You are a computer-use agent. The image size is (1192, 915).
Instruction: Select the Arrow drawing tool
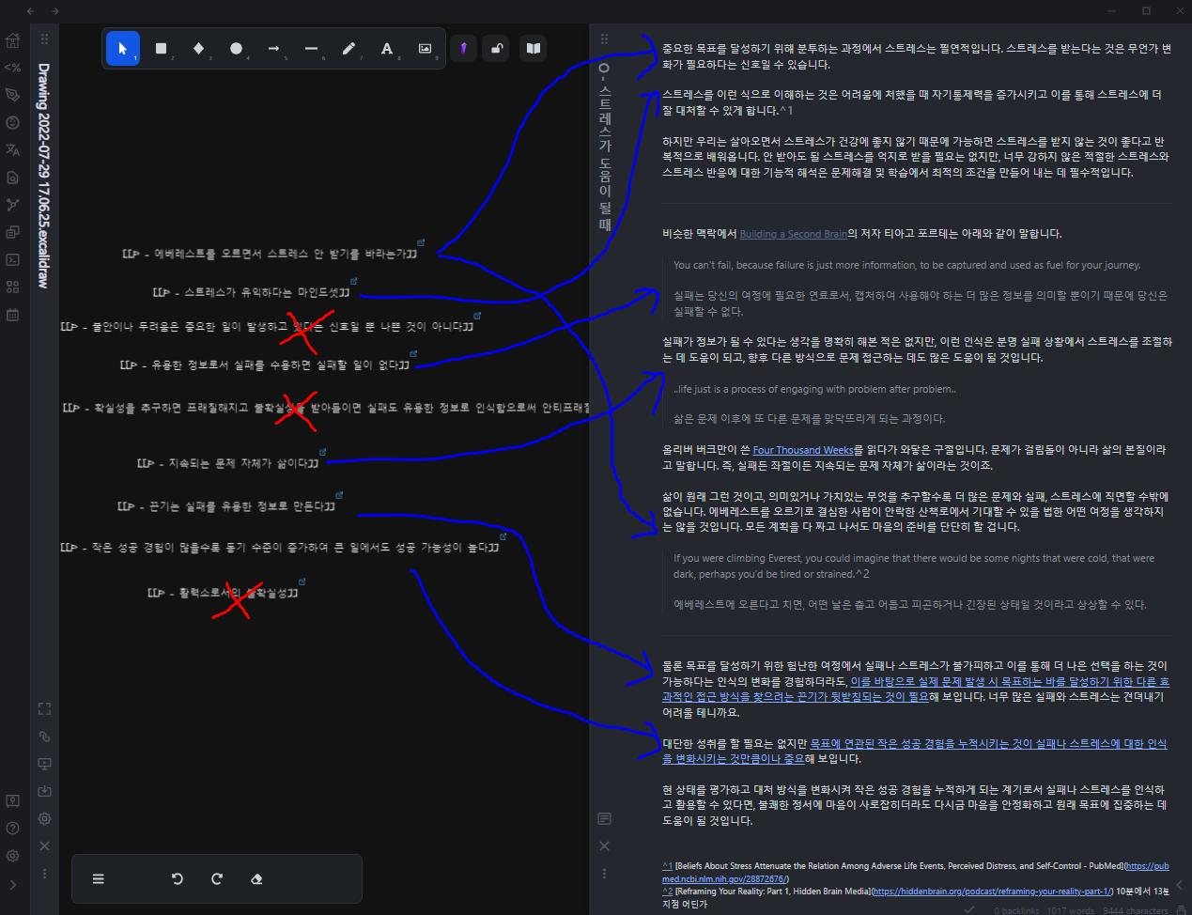coord(273,49)
